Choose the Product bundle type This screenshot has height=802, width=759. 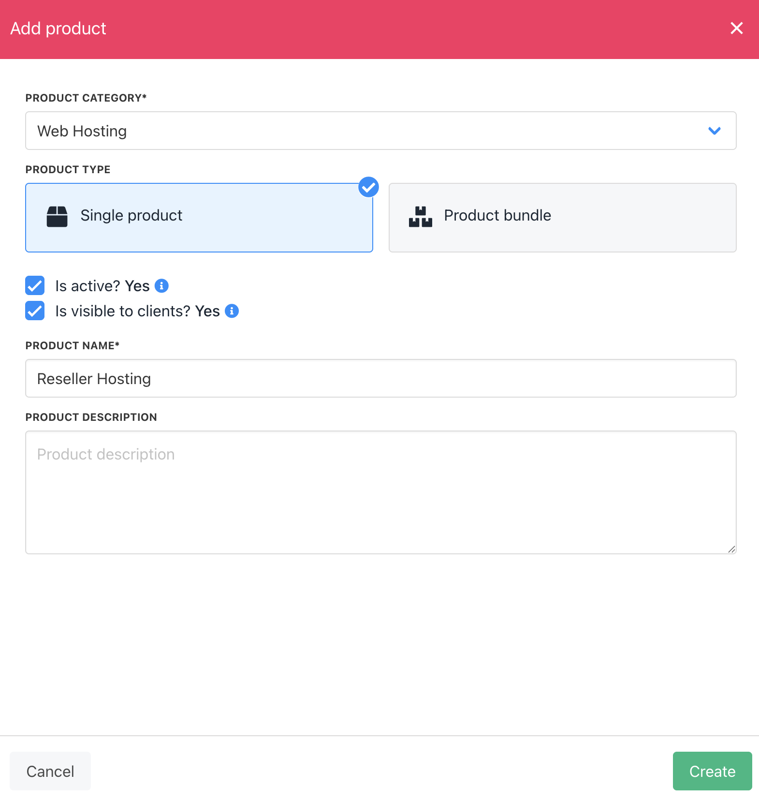[562, 218]
